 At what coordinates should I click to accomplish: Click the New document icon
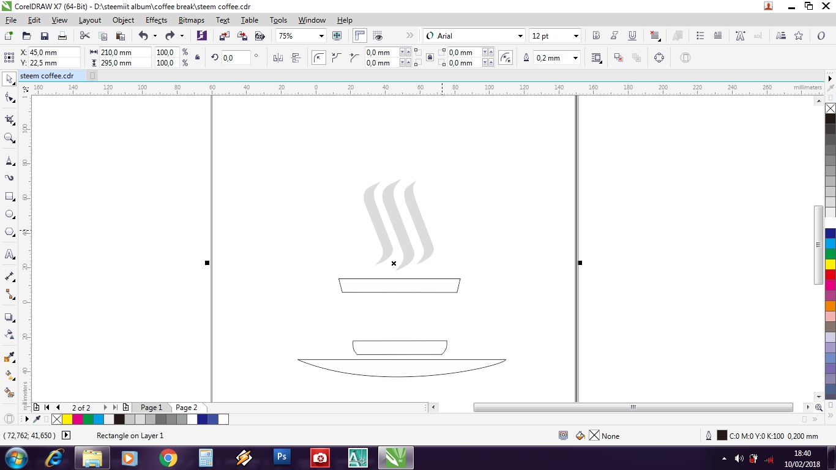click(9, 36)
